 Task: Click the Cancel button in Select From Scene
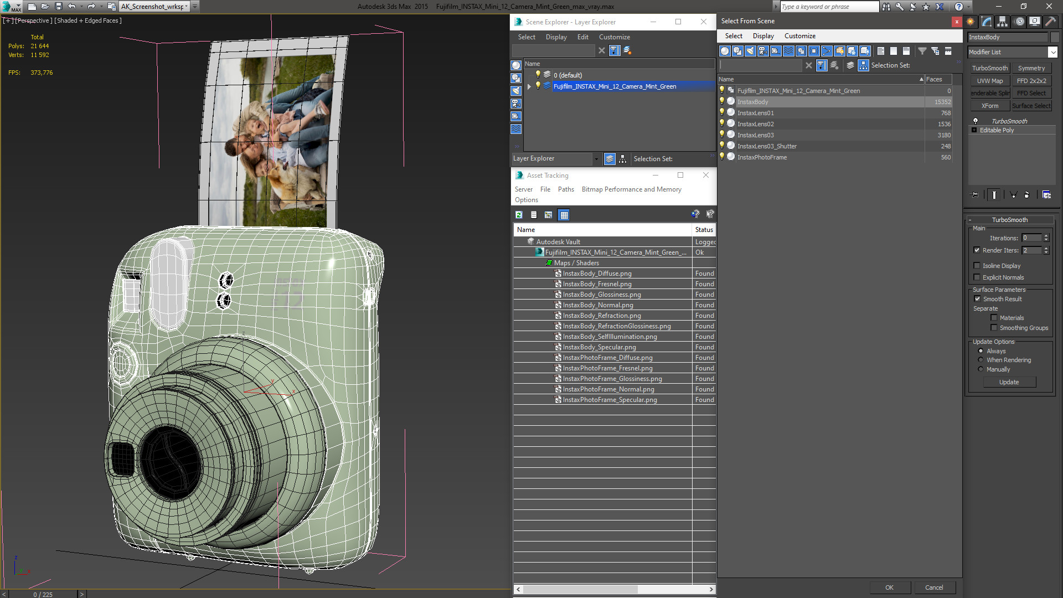click(x=934, y=587)
